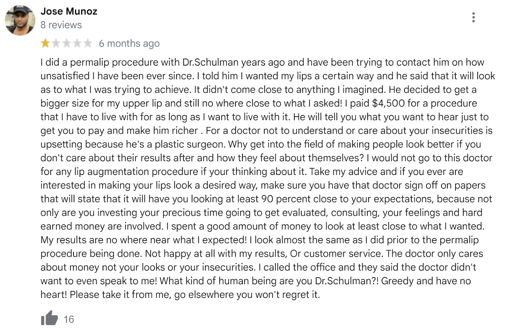Click the thumbs-up helpful icon
507x328 pixels.
pos(49,318)
